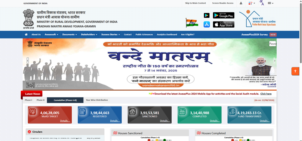Click the MoRD Target people icon

point(32,112)
